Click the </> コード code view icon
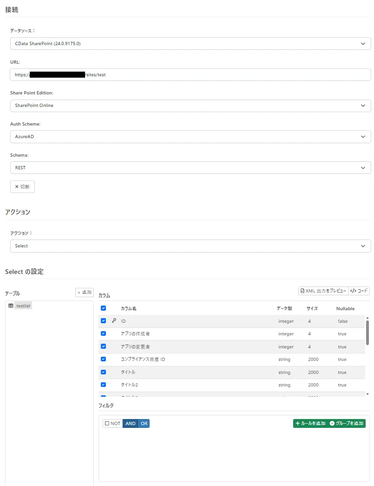This screenshot has height=486, width=374. point(352,291)
